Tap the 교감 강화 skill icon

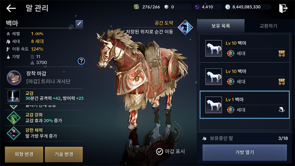tap(14, 118)
